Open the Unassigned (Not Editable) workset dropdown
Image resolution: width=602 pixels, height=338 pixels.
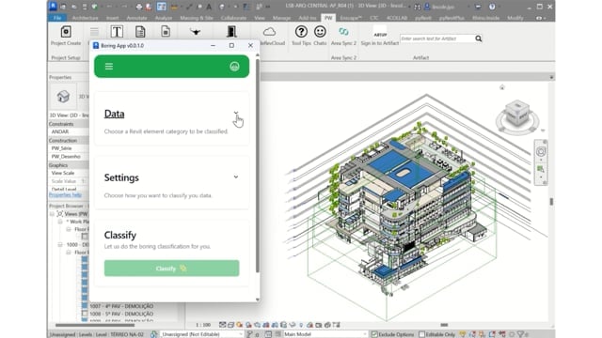click(x=201, y=334)
